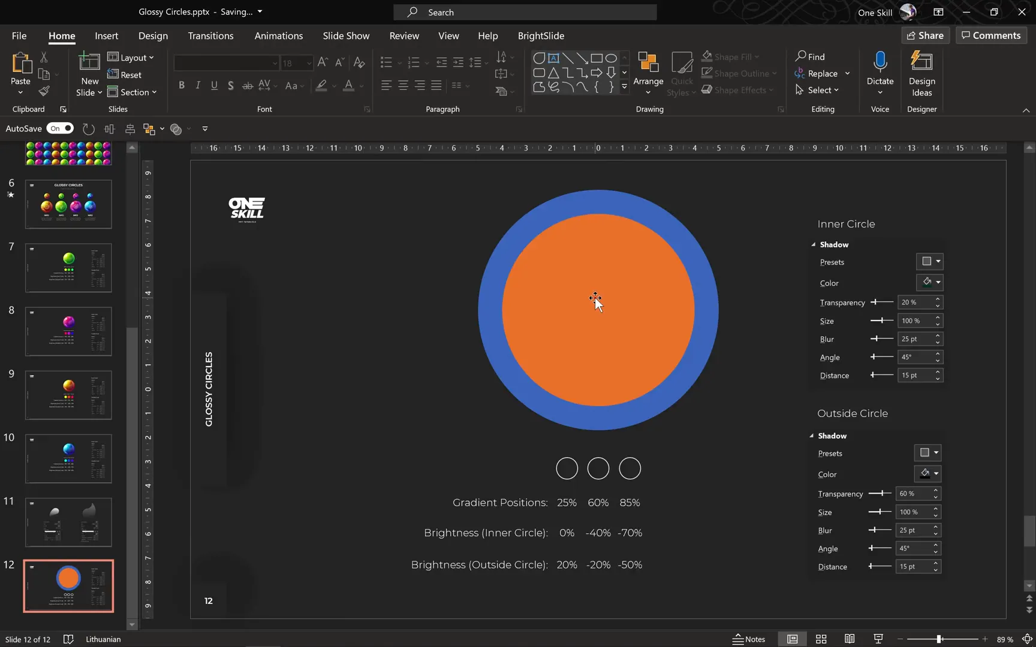The image size is (1036, 647).
Task: Start Slide Show from the status bar icon
Action: click(878, 639)
